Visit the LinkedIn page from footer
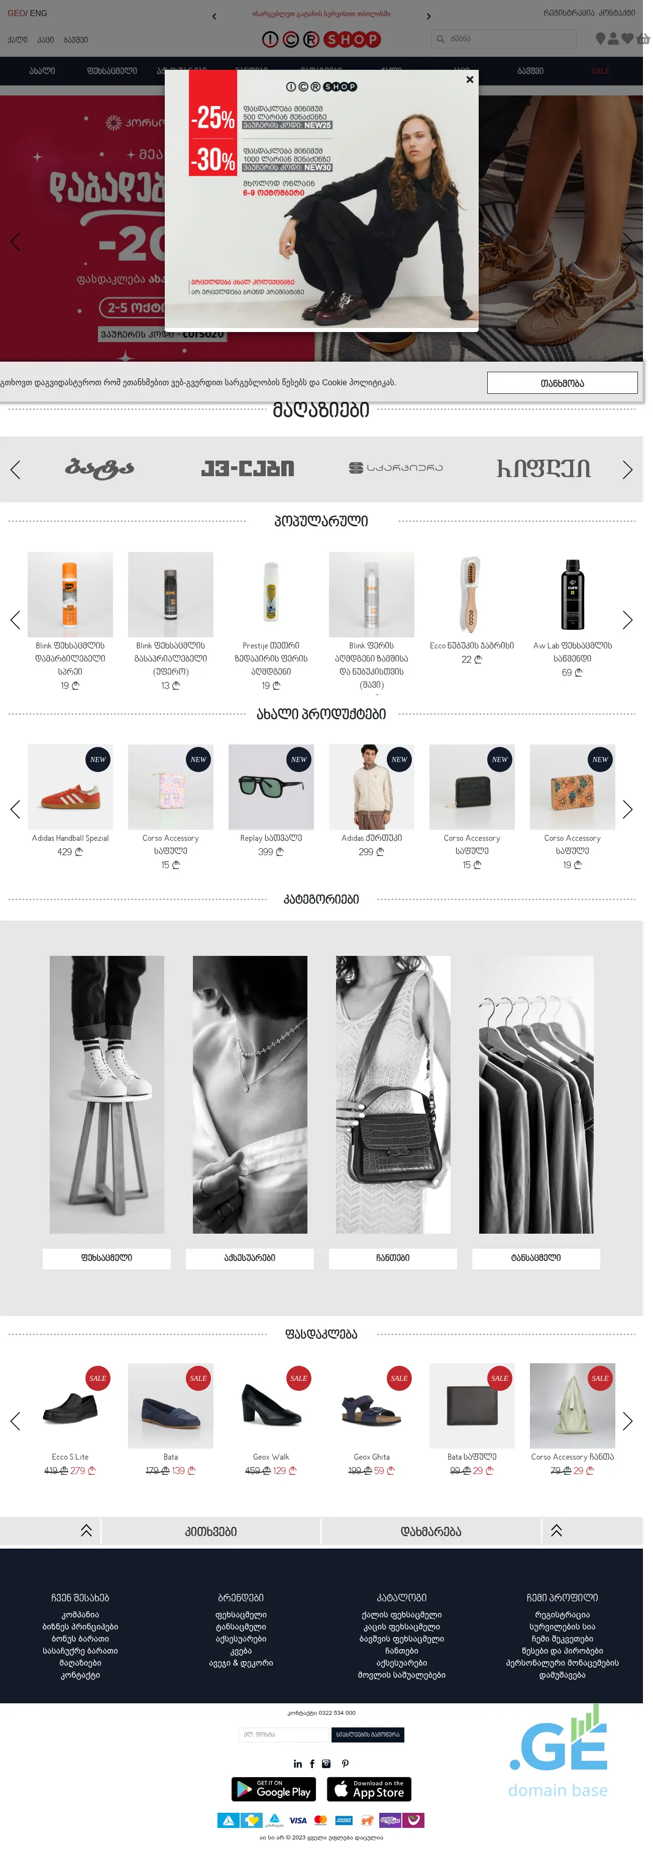 click(x=298, y=1764)
